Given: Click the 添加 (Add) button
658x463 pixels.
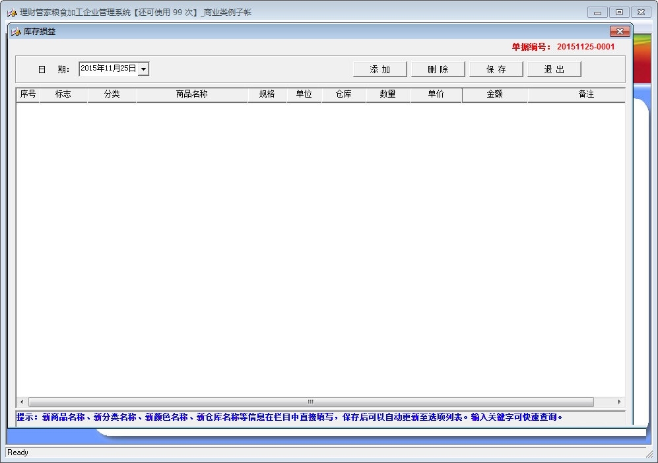Looking at the screenshot, I should pyautogui.click(x=380, y=69).
